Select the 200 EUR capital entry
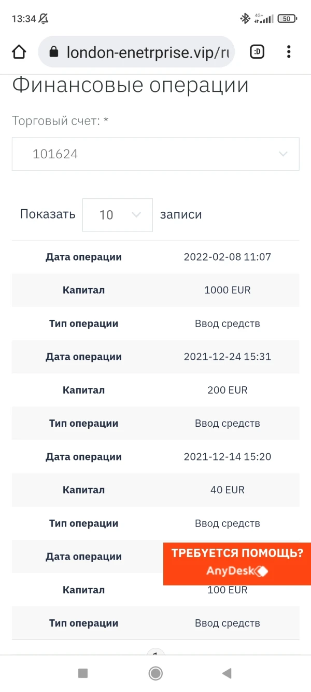Screen dimensions: 311x692 tap(227, 390)
